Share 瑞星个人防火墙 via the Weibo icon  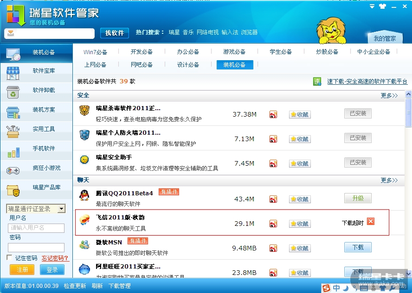[273, 139]
